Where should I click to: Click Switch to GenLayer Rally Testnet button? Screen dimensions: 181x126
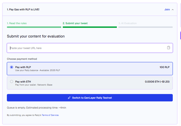click(x=90, y=98)
